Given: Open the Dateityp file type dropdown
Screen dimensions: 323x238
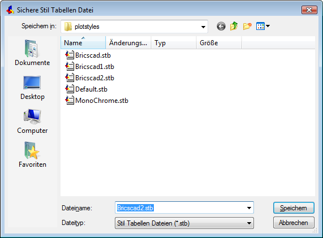Looking at the screenshot, I should (x=184, y=223).
